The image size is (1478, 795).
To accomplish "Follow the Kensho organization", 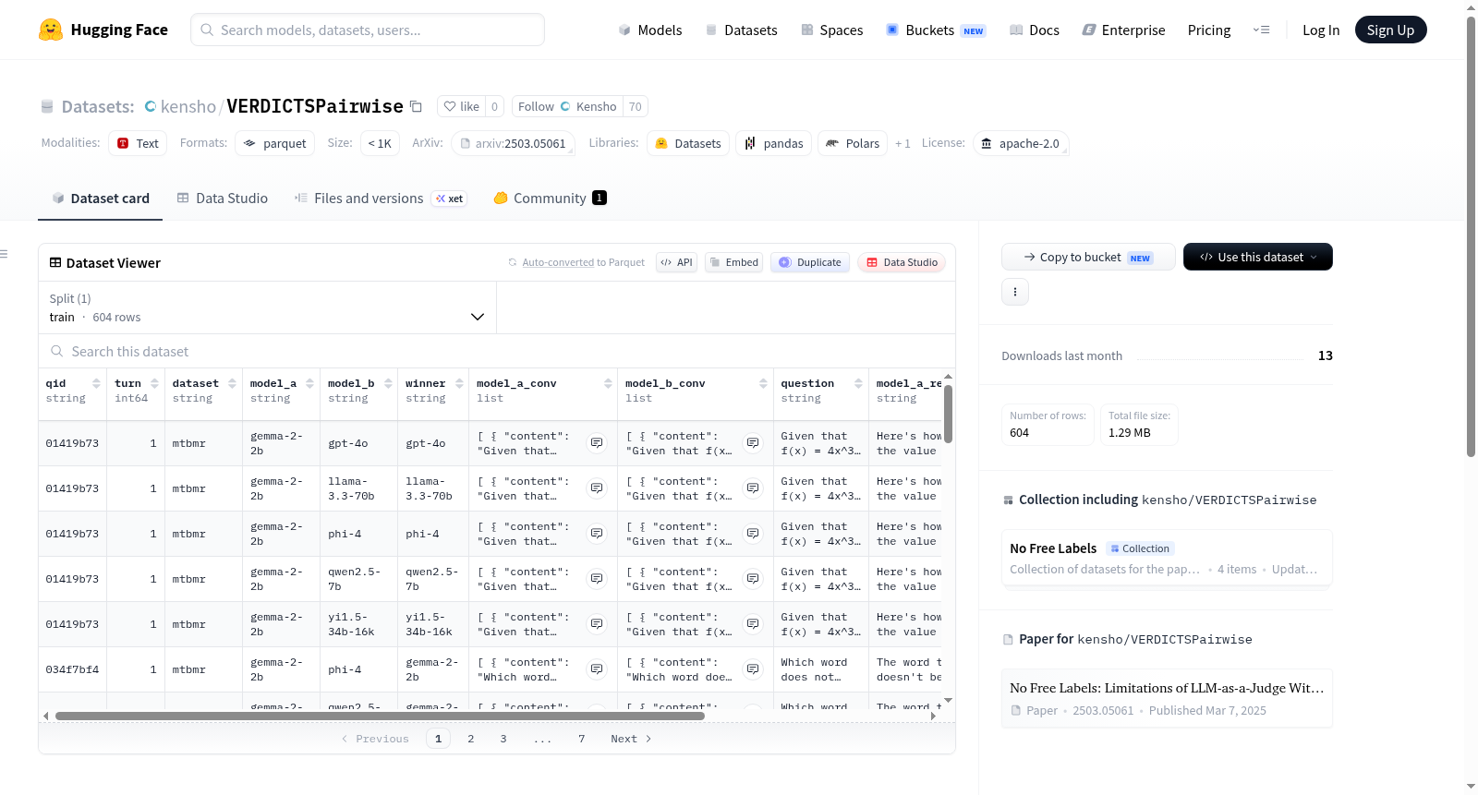I will pyautogui.click(x=567, y=106).
